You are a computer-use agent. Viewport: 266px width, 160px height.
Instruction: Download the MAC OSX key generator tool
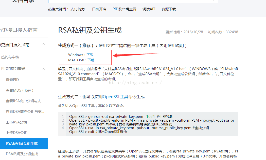(x=91, y=60)
